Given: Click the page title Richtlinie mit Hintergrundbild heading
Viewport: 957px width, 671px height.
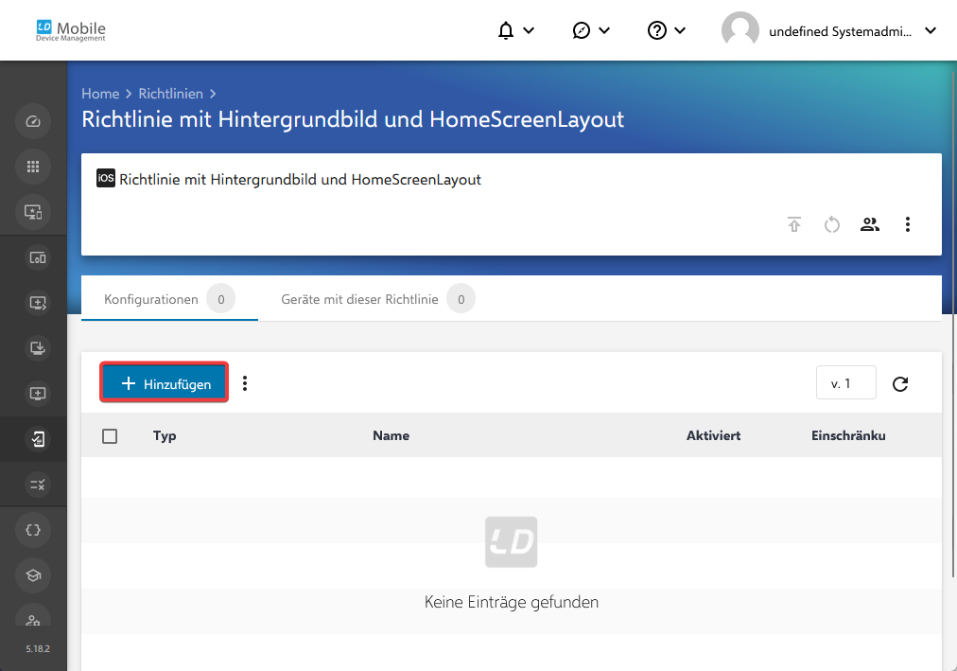Looking at the screenshot, I should tap(353, 119).
